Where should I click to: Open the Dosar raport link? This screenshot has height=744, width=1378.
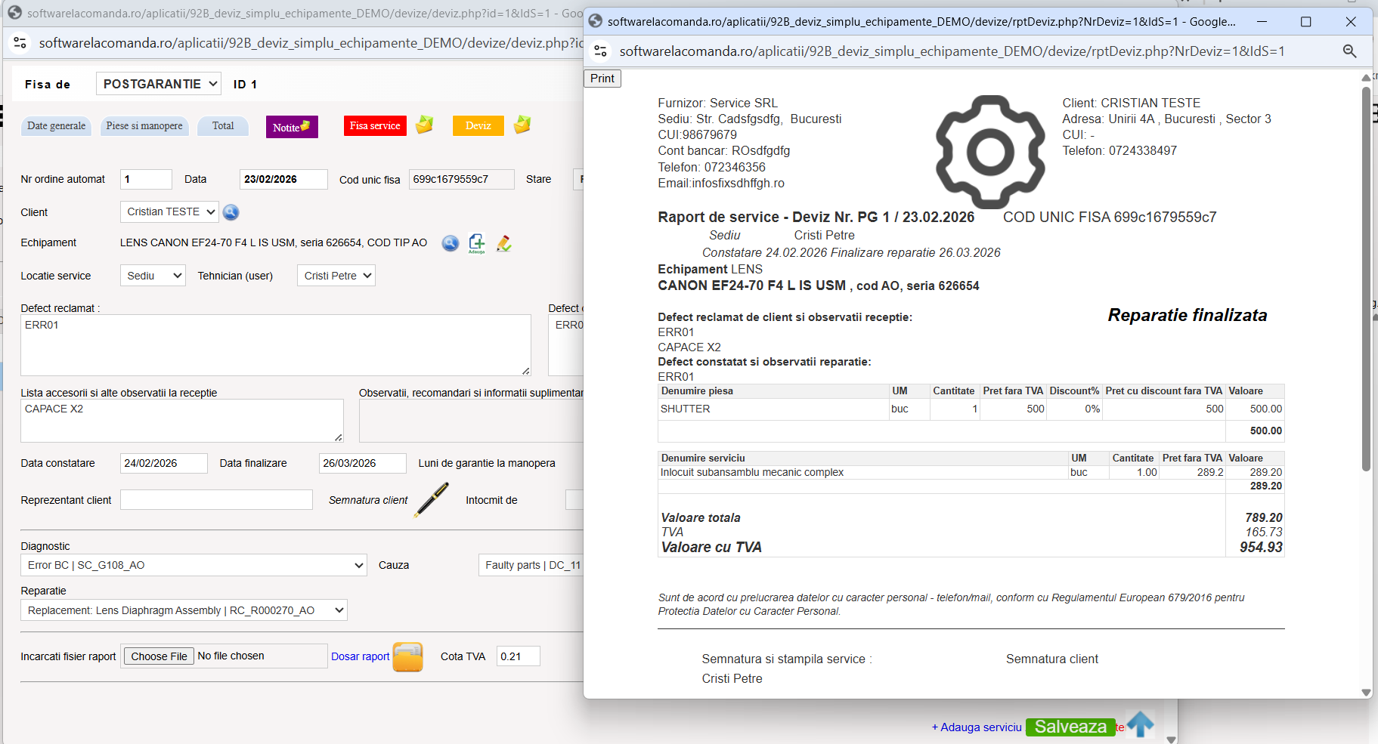[x=361, y=656]
